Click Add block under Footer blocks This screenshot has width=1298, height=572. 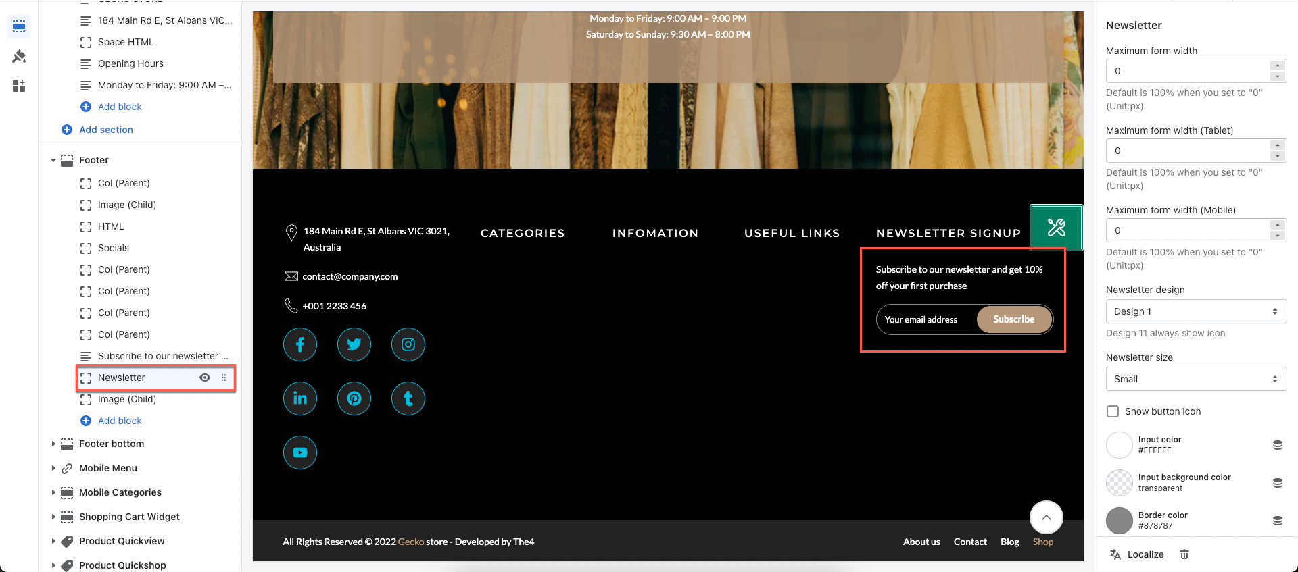click(x=120, y=421)
